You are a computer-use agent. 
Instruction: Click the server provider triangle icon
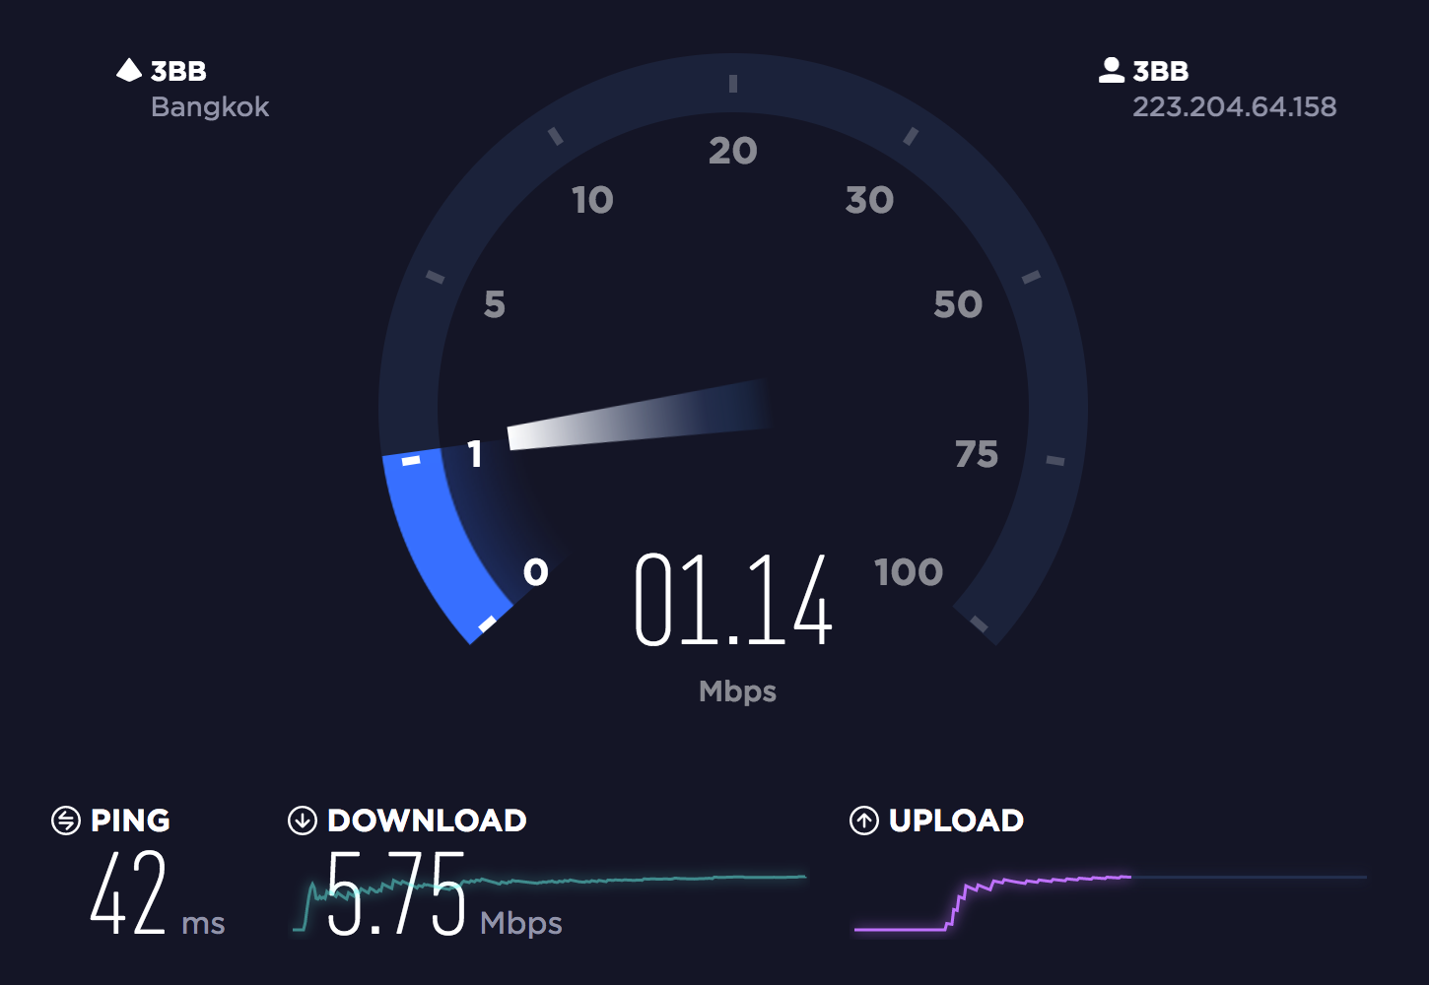point(129,70)
